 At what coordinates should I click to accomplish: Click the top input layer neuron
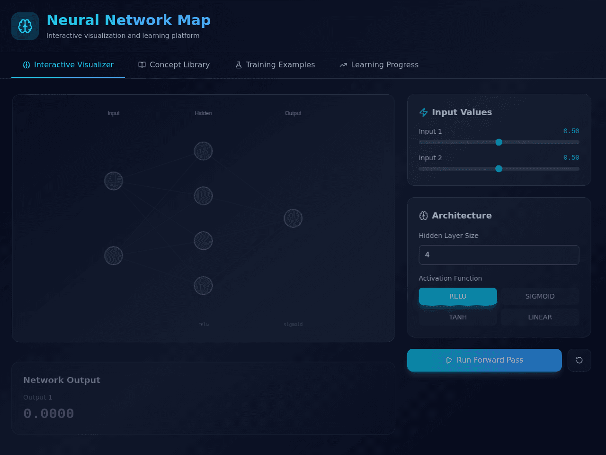coord(114,181)
